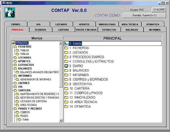Select LISTADOS DE CARTERA tree node
Viewport: 170px width, 132px height.
click(33, 101)
